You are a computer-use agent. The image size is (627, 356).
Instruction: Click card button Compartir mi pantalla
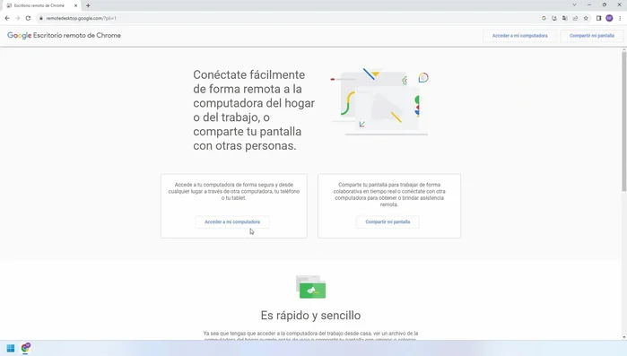388,221
